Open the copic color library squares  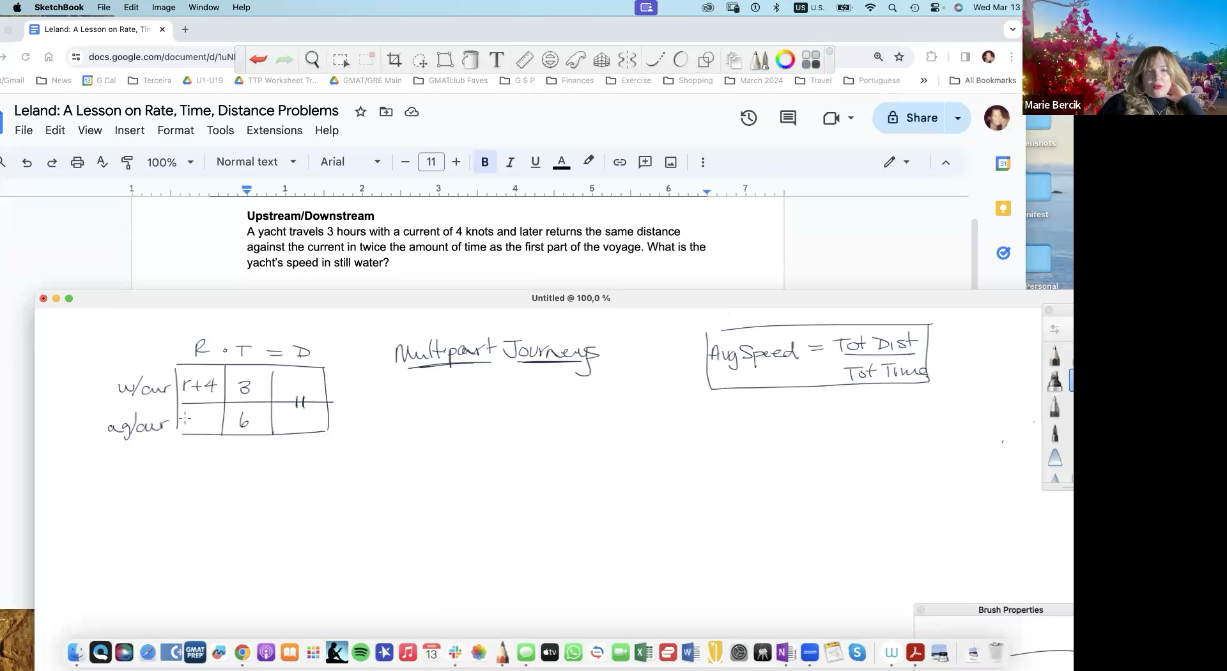pyautogui.click(x=811, y=60)
